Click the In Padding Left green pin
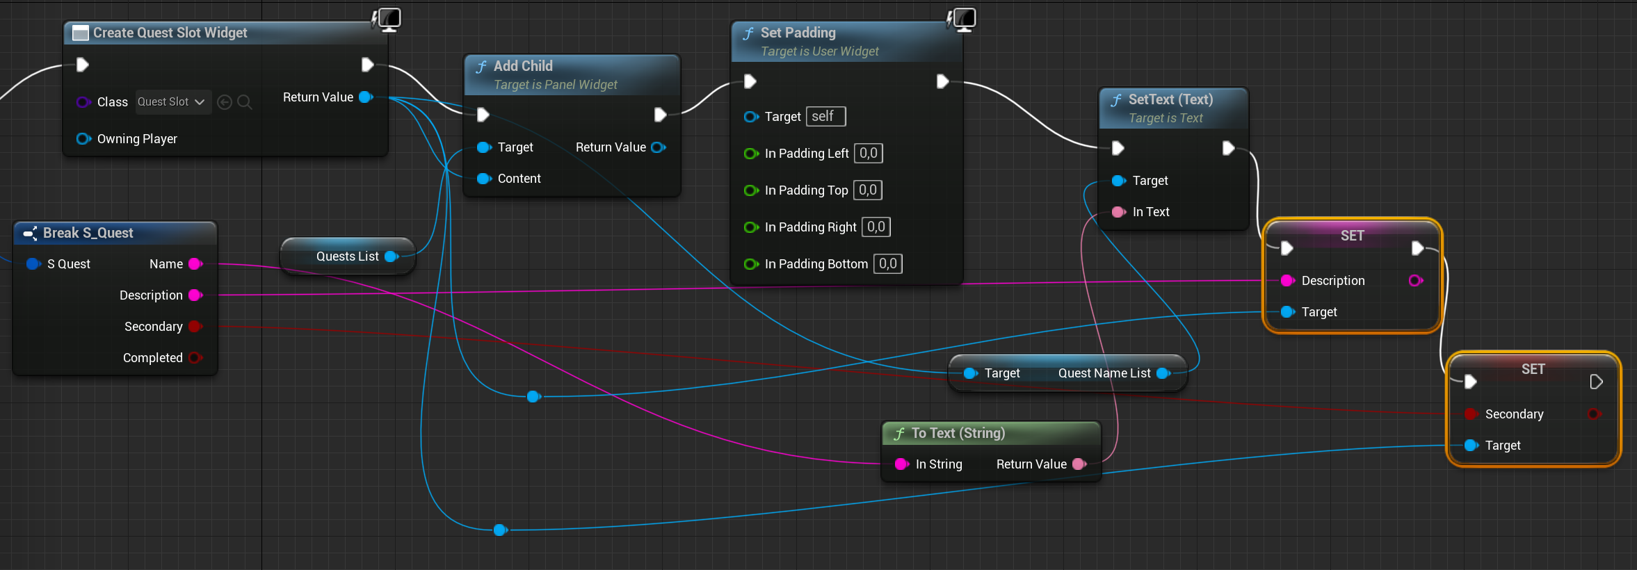 (x=751, y=154)
